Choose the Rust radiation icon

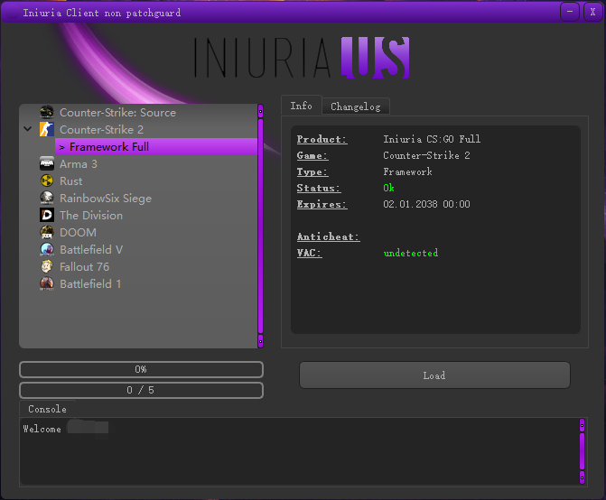47,181
